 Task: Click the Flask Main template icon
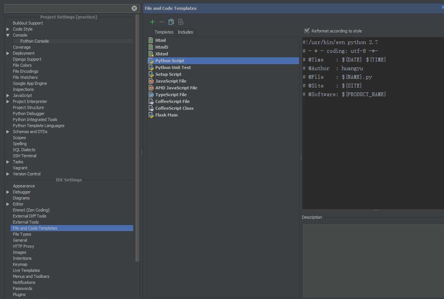(151, 115)
